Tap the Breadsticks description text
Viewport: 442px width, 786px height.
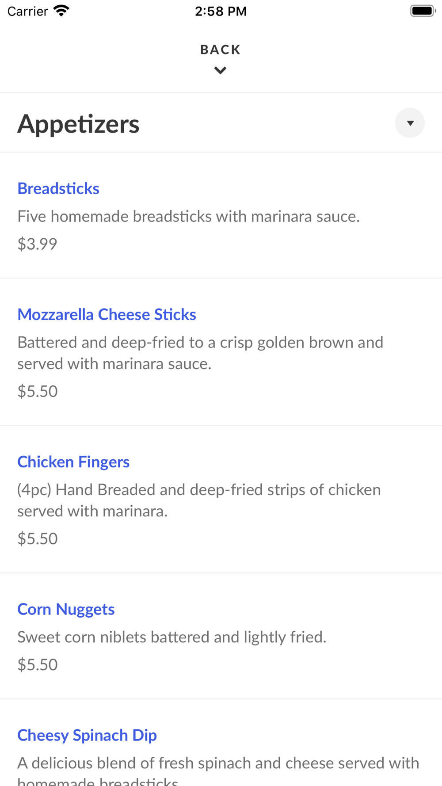pyautogui.click(x=188, y=217)
